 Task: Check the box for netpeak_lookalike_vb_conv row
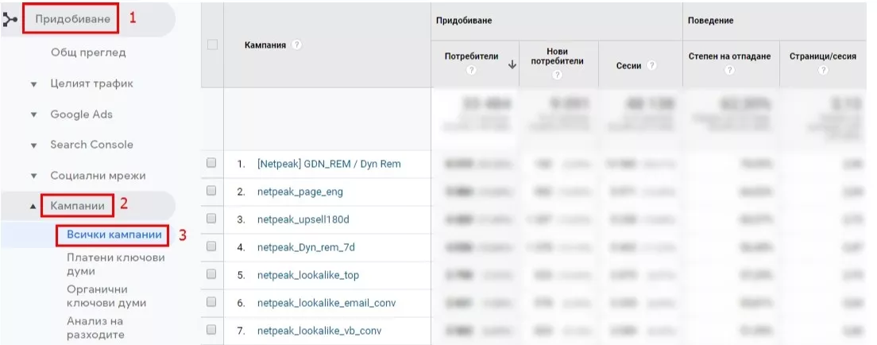point(211,329)
